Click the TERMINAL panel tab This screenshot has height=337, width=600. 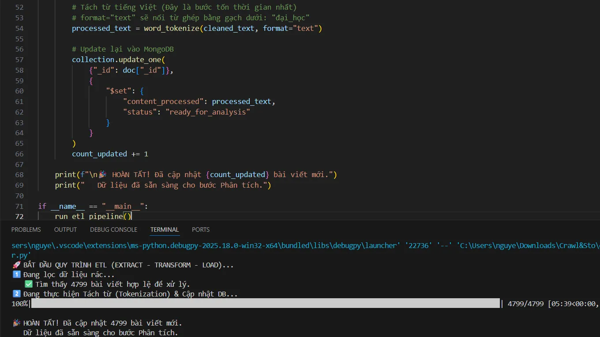click(164, 230)
